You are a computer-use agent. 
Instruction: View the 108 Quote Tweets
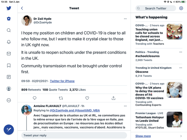click(x=55, y=90)
